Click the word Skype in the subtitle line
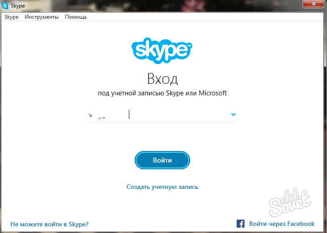 point(174,93)
